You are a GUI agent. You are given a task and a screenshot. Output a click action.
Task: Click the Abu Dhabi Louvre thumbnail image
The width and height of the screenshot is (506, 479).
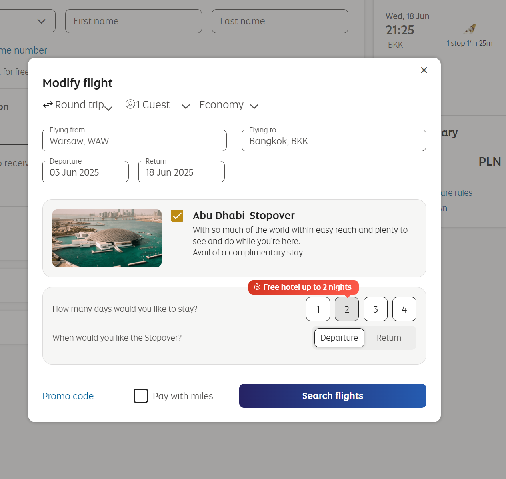107,238
